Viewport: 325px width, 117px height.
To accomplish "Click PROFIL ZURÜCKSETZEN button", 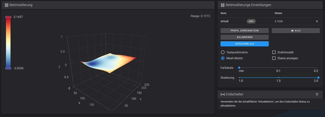I will [x=245, y=31].
